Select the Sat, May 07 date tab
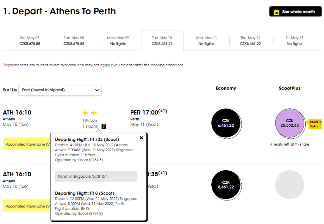This screenshot has width=324, height=224. pos(30,41)
